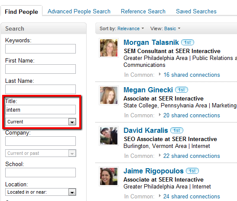This screenshot has width=237, height=201.
Task: Open David Karalis's profile photo
Action: (109, 136)
